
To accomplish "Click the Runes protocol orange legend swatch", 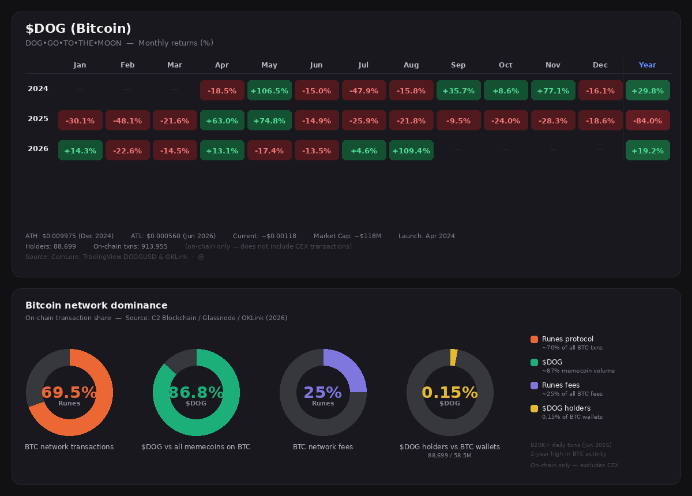I will pos(534,339).
